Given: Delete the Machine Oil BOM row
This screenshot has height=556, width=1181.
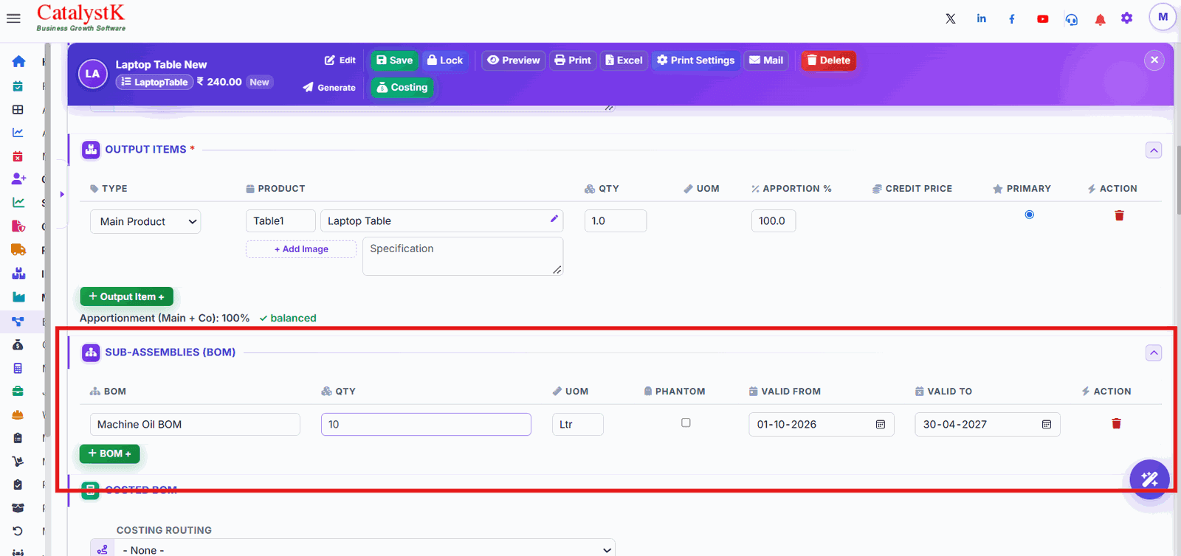Looking at the screenshot, I should 1116,423.
